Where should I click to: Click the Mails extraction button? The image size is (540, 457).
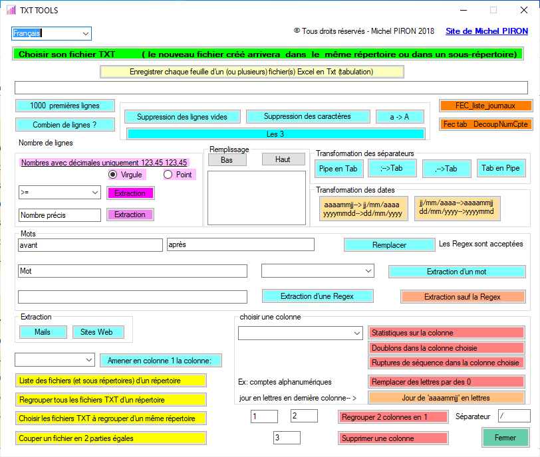point(43,332)
